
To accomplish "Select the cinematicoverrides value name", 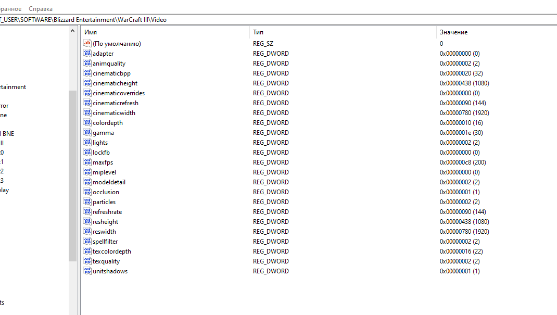I will 119,93.
